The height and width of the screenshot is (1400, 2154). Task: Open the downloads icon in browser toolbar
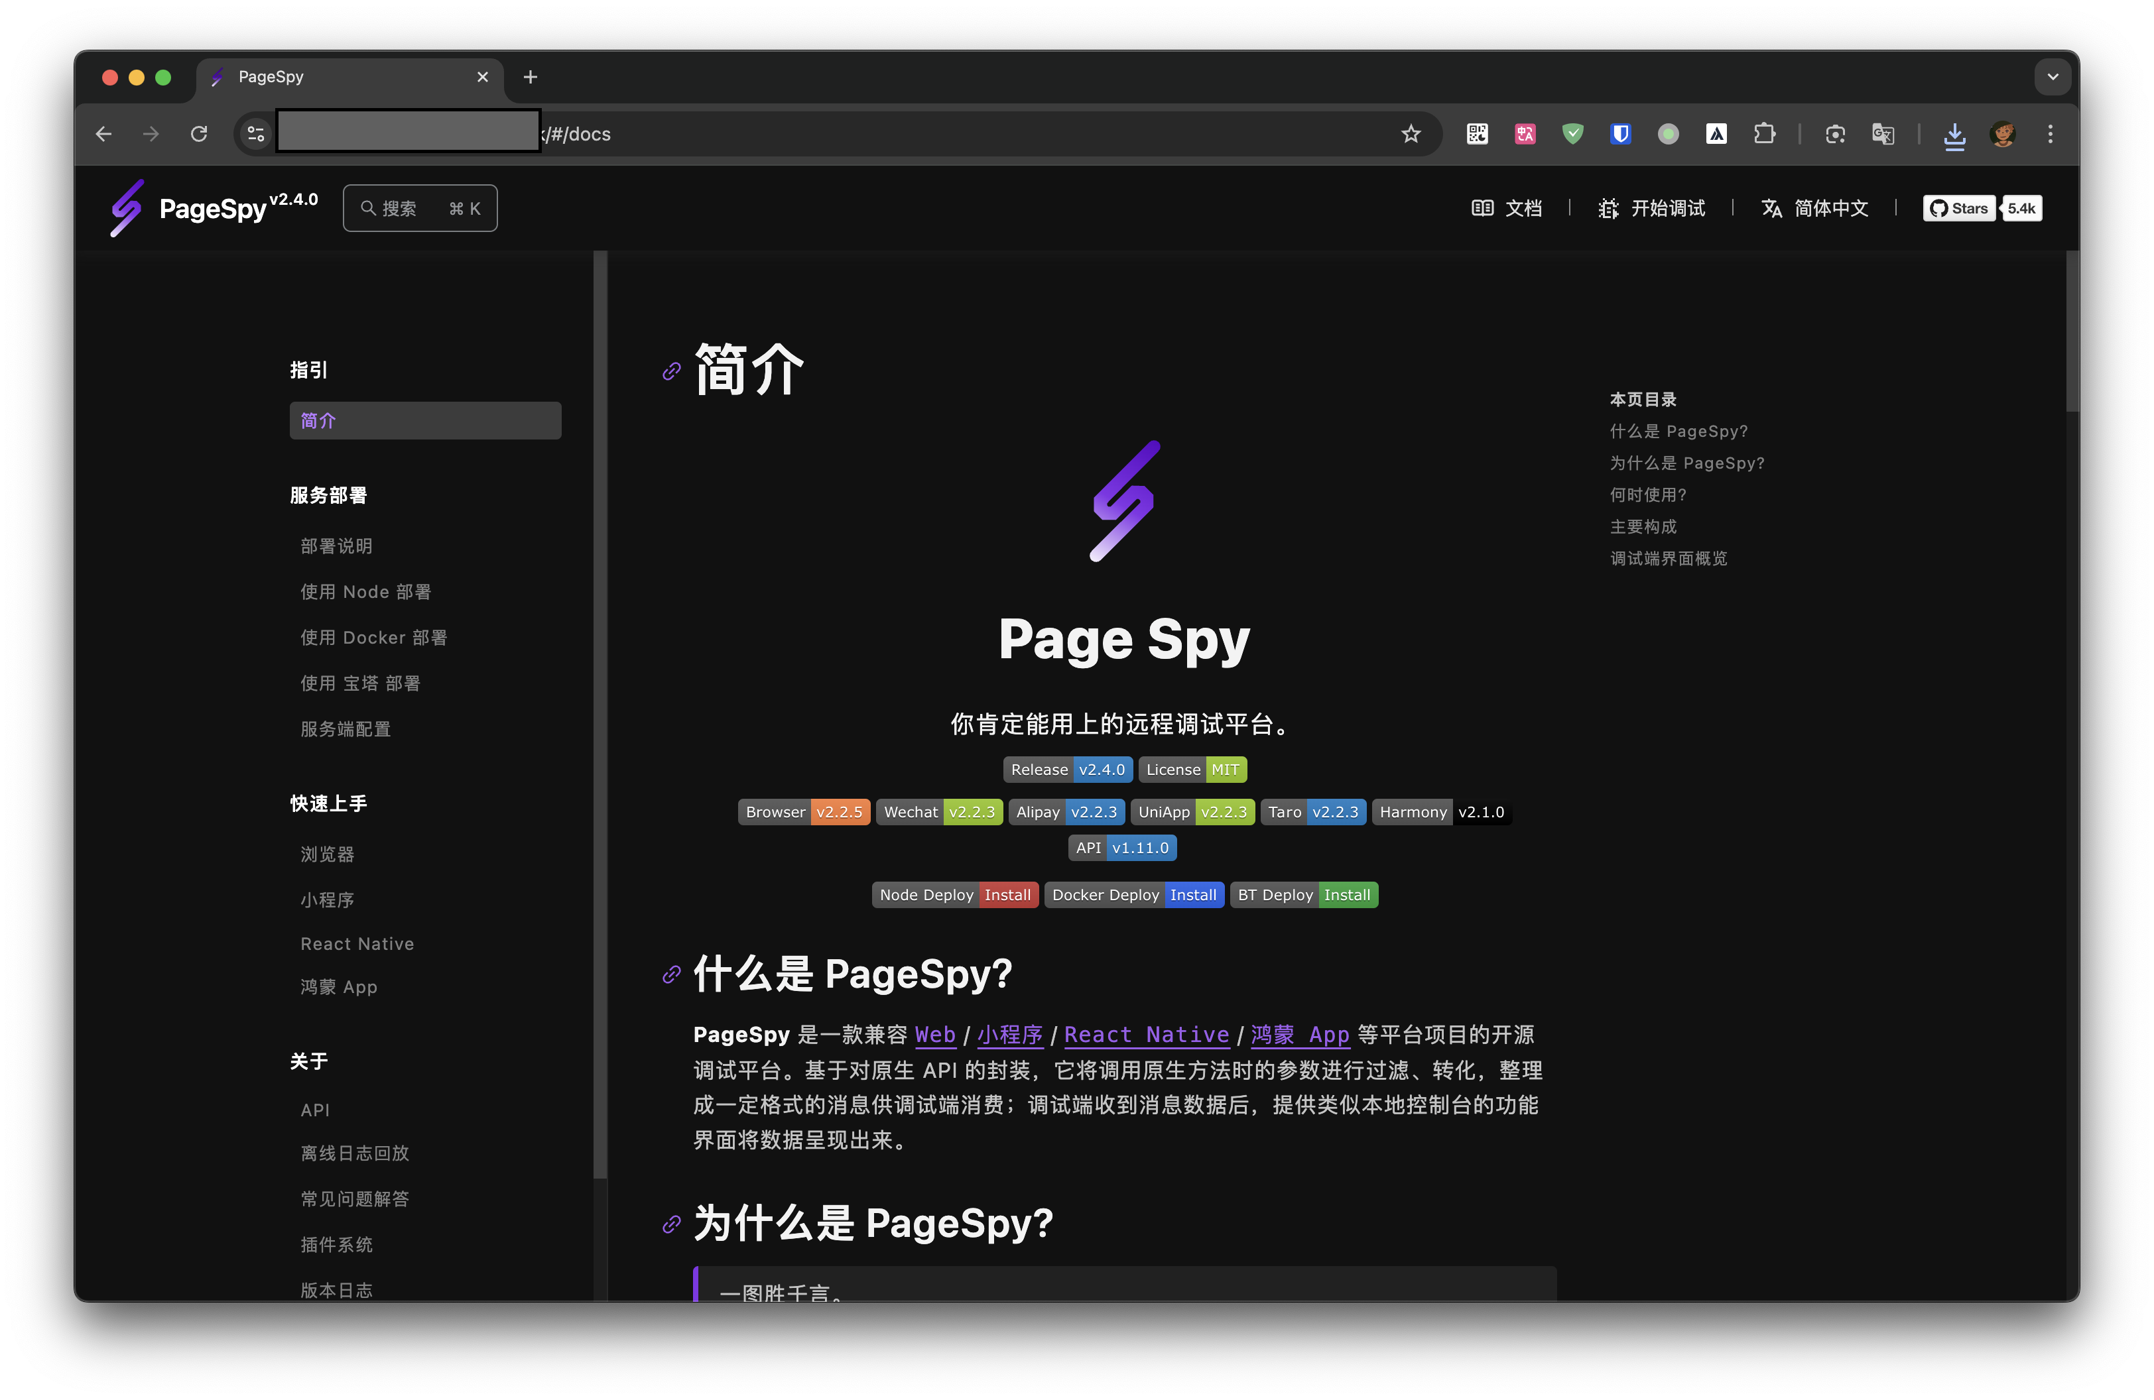[x=1955, y=135]
